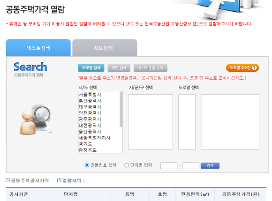Click the question mark icon on 도로명 주소란

(x=254, y=68)
